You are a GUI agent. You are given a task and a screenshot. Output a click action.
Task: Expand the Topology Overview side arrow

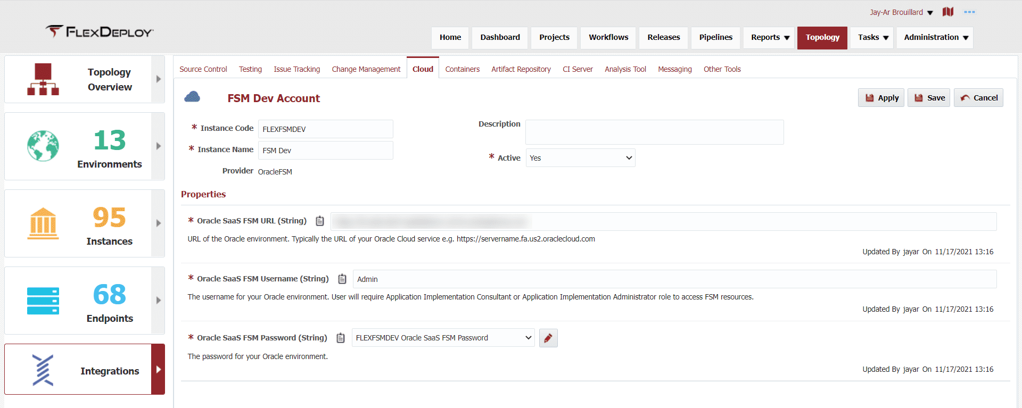[x=158, y=79]
